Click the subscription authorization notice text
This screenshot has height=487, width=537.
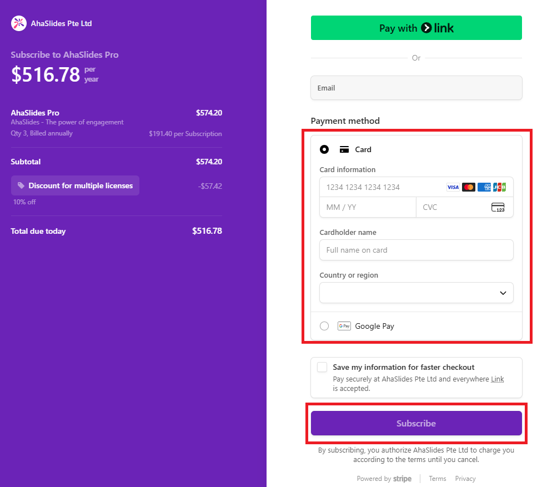click(416, 455)
